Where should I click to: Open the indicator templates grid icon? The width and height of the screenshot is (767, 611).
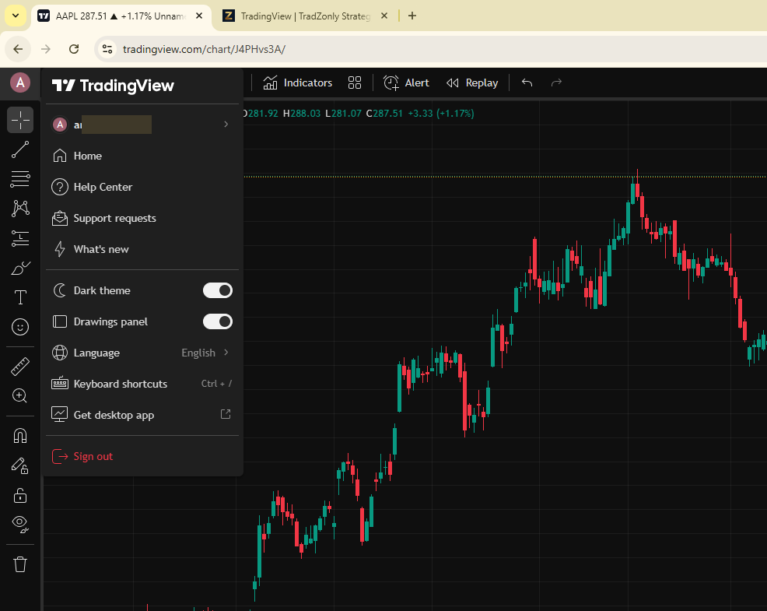355,83
